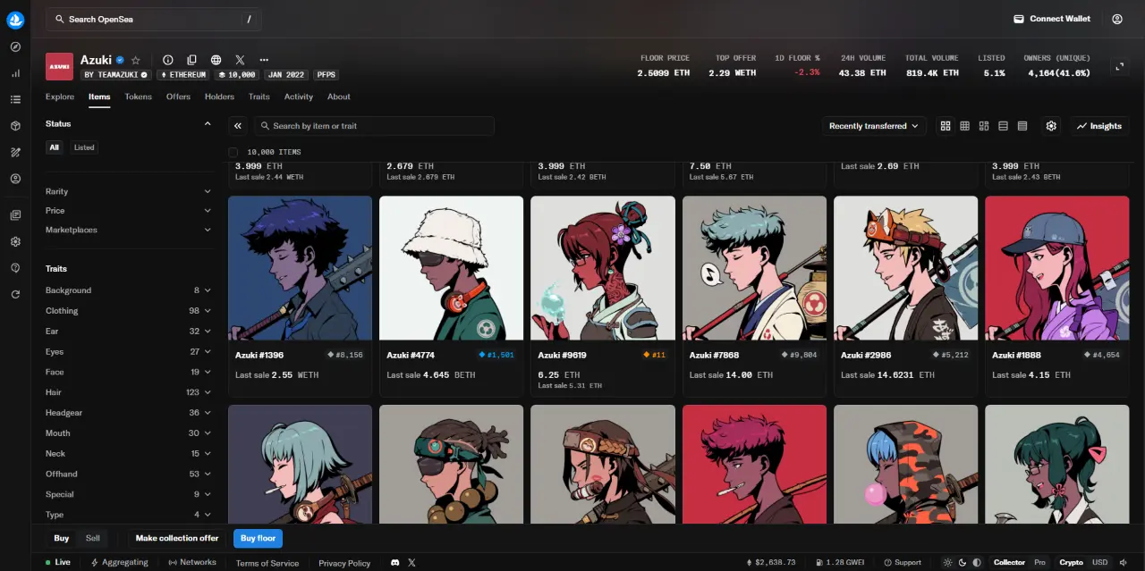Switch to compact table view
Screen dimensions: 1145x571
pyautogui.click(x=1022, y=126)
